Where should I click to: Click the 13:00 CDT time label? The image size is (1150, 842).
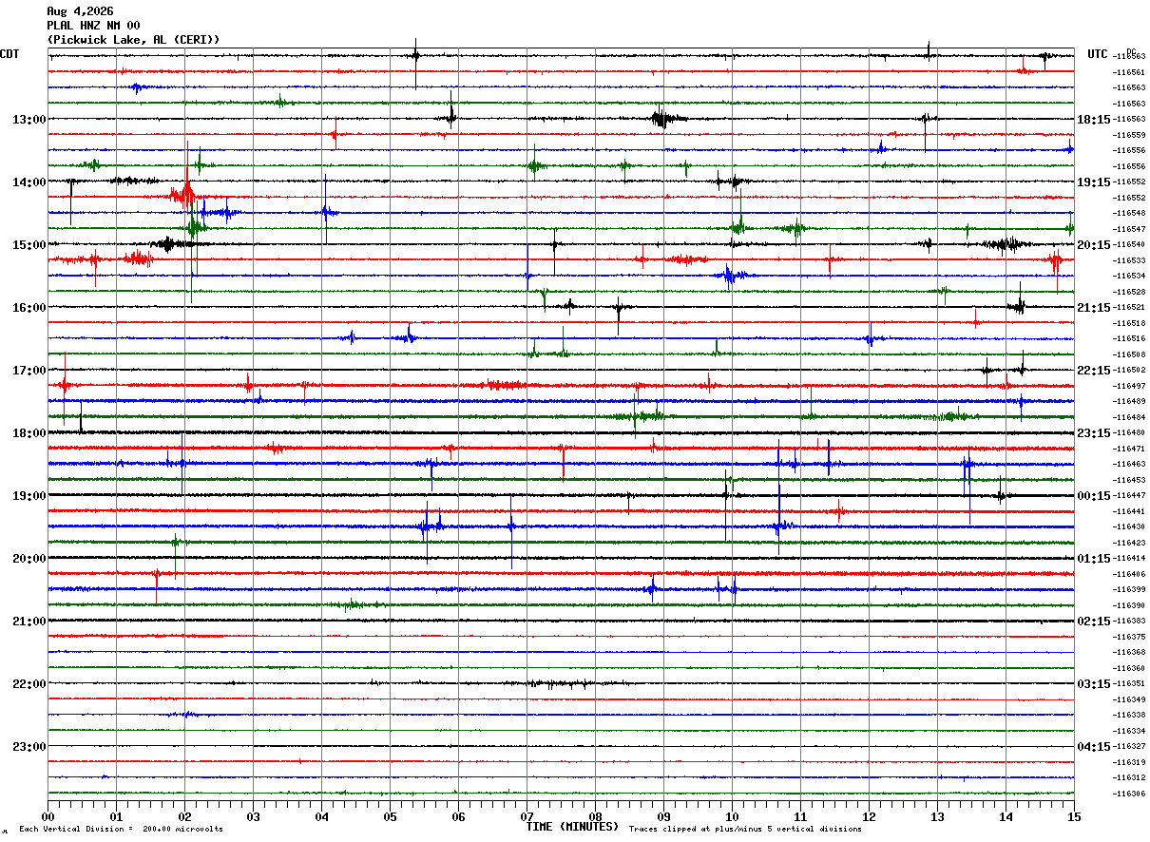[x=29, y=120]
